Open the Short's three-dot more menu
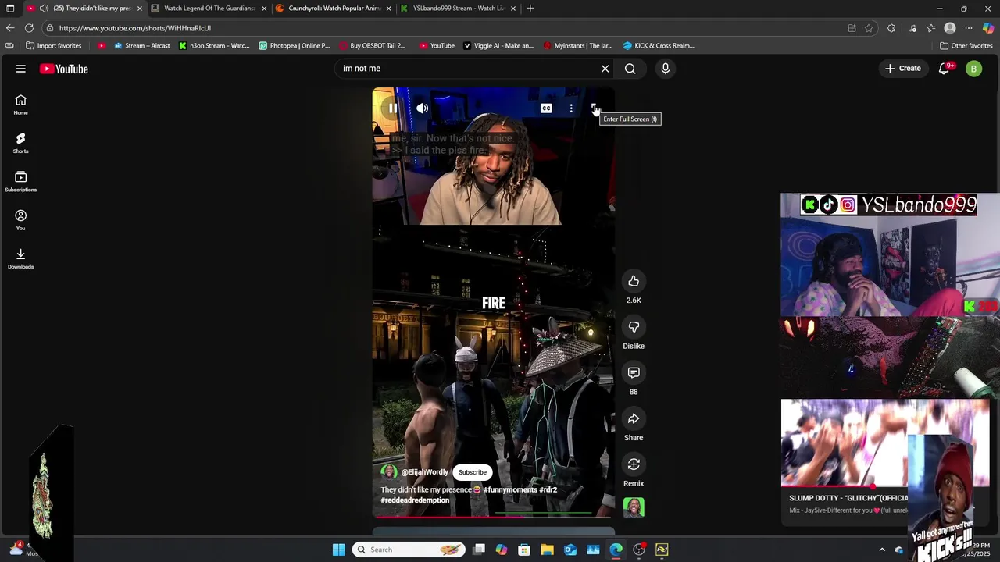1000x562 pixels. [571, 108]
